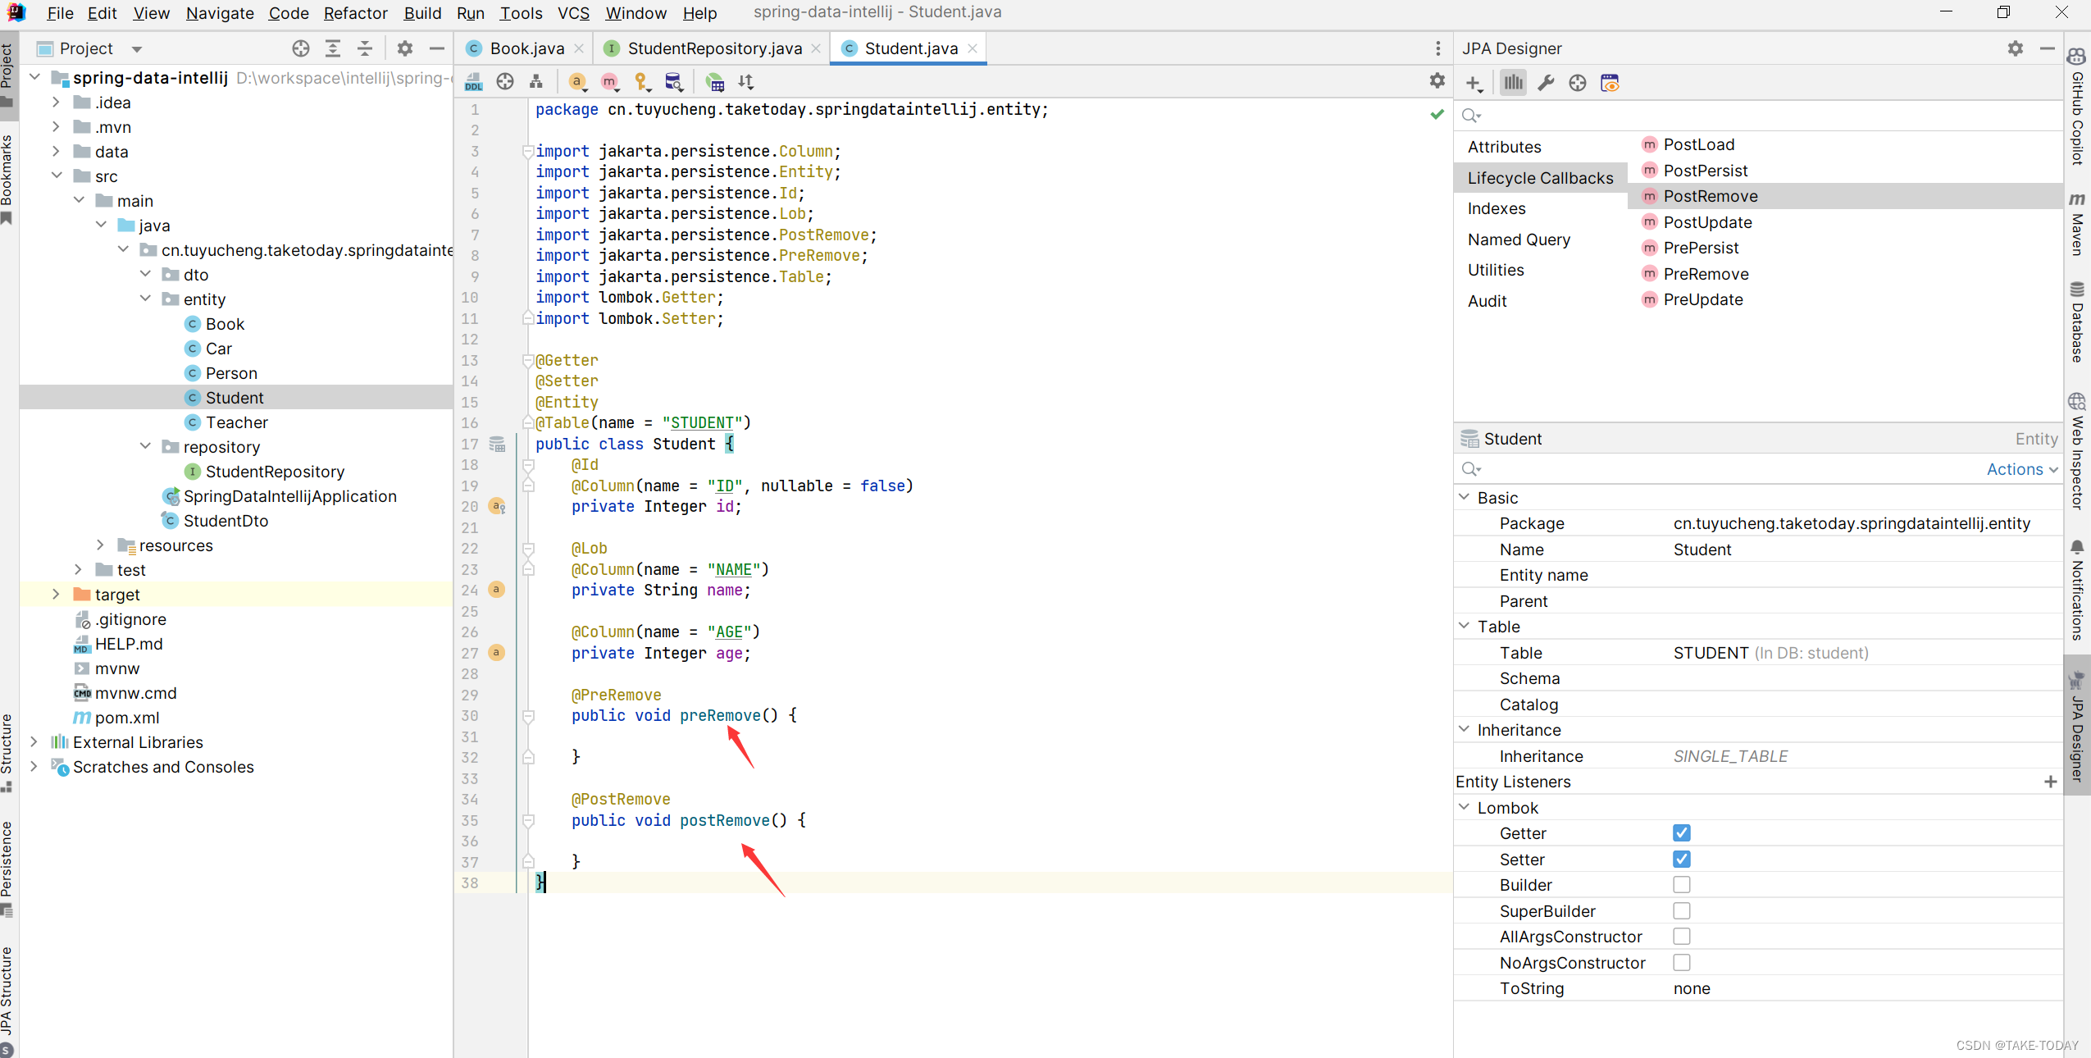Select the Named Query category
Image resolution: width=2091 pixels, height=1058 pixels.
point(1519,239)
